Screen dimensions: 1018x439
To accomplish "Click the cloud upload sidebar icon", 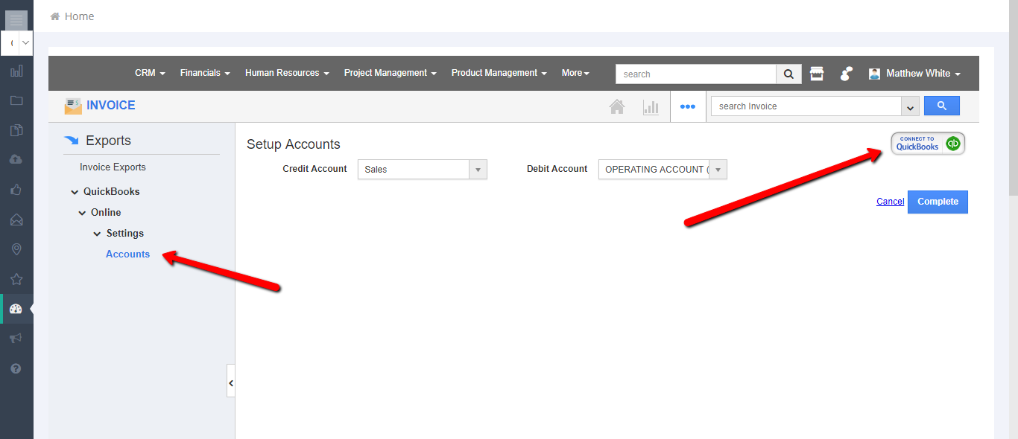I will pos(16,159).
